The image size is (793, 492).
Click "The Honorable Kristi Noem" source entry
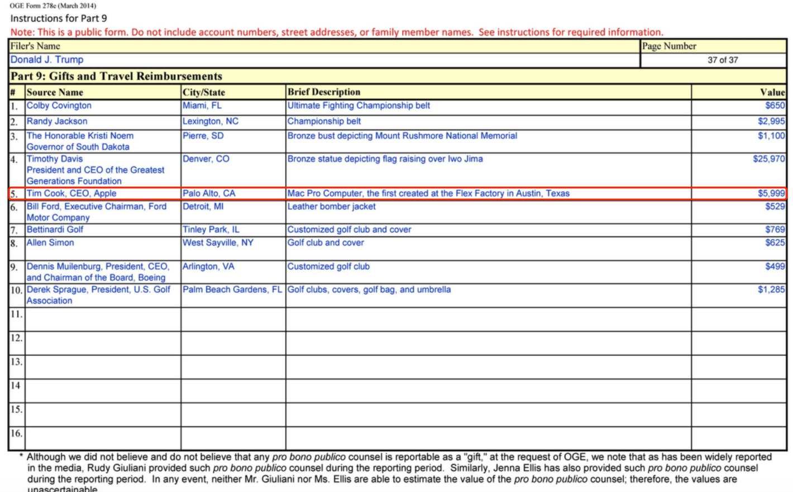(80, 141)
